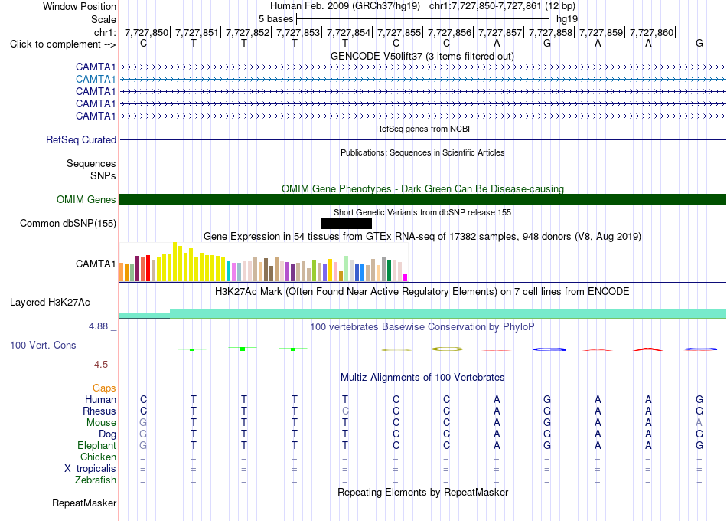Click the H3K27Ac Mark track title
The width and height of the screenshot is (727, 521).
click(422, 292)
